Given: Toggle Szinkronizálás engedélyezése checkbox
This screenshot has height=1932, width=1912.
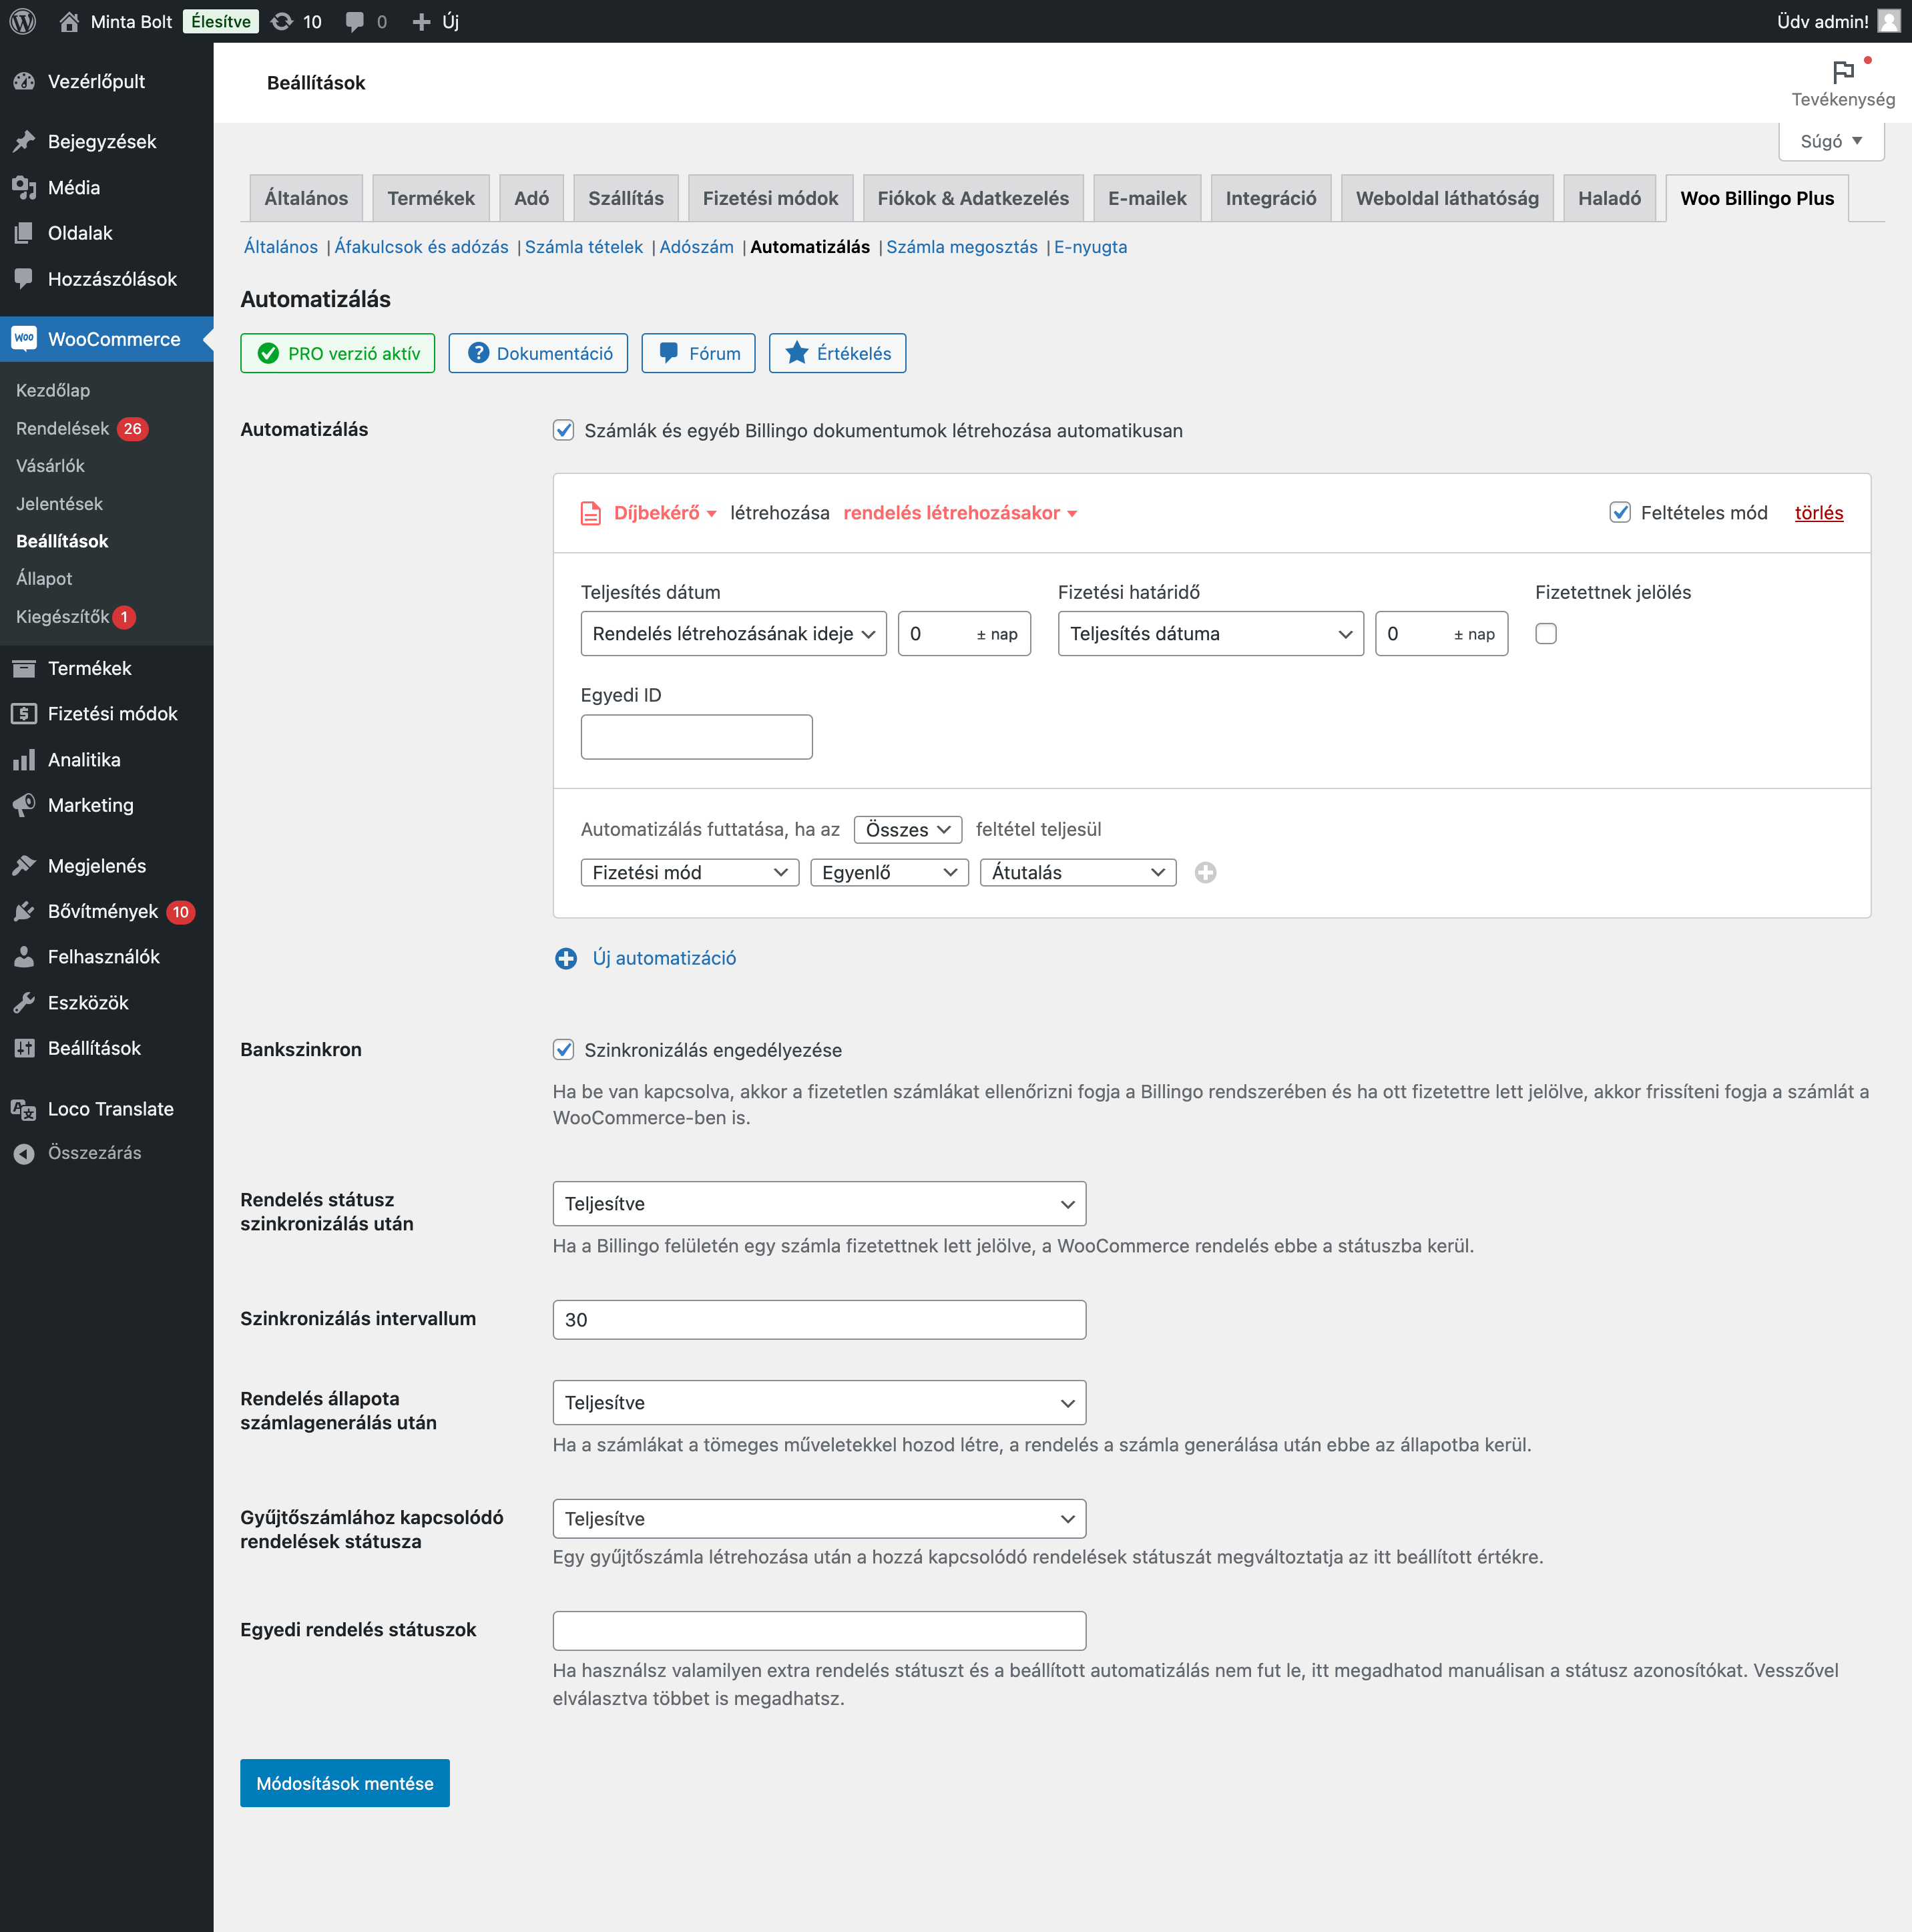Looking at the screenshot, I should click(564, 1049).
